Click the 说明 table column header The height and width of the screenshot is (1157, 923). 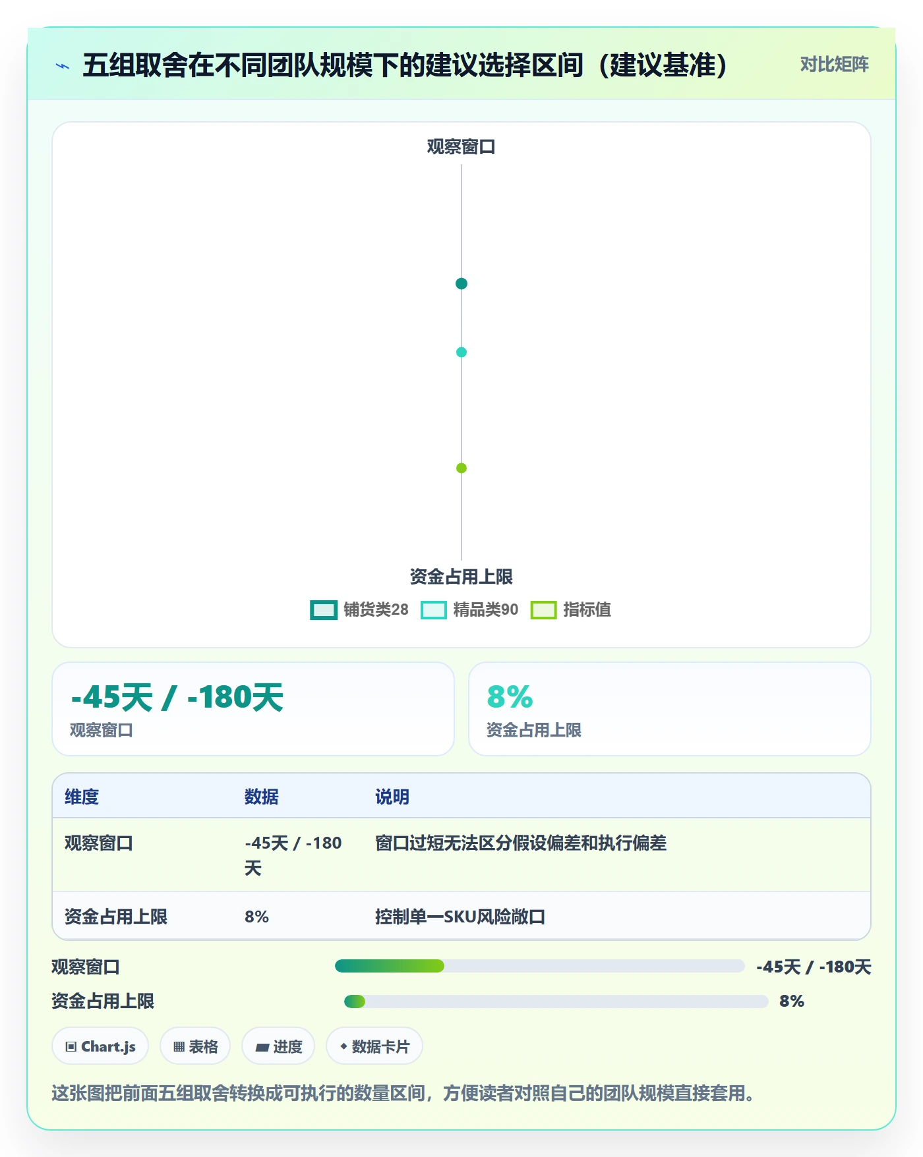click(x=392, y=797)
